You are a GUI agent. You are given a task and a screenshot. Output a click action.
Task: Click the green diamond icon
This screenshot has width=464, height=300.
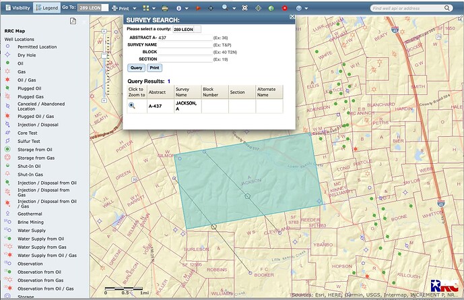(259, 8)
